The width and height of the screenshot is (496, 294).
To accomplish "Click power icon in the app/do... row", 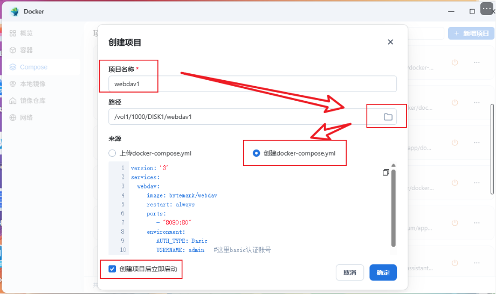I will (455, 142).
